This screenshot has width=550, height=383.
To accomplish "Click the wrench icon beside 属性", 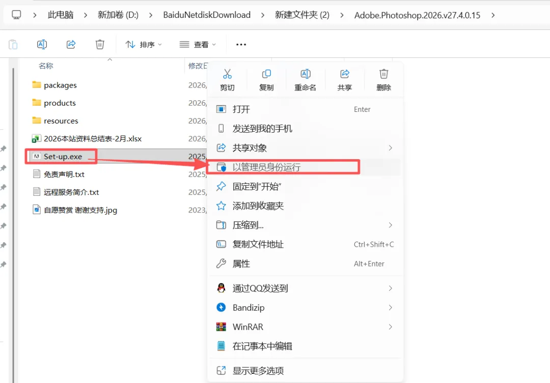I will coord(221,263).
